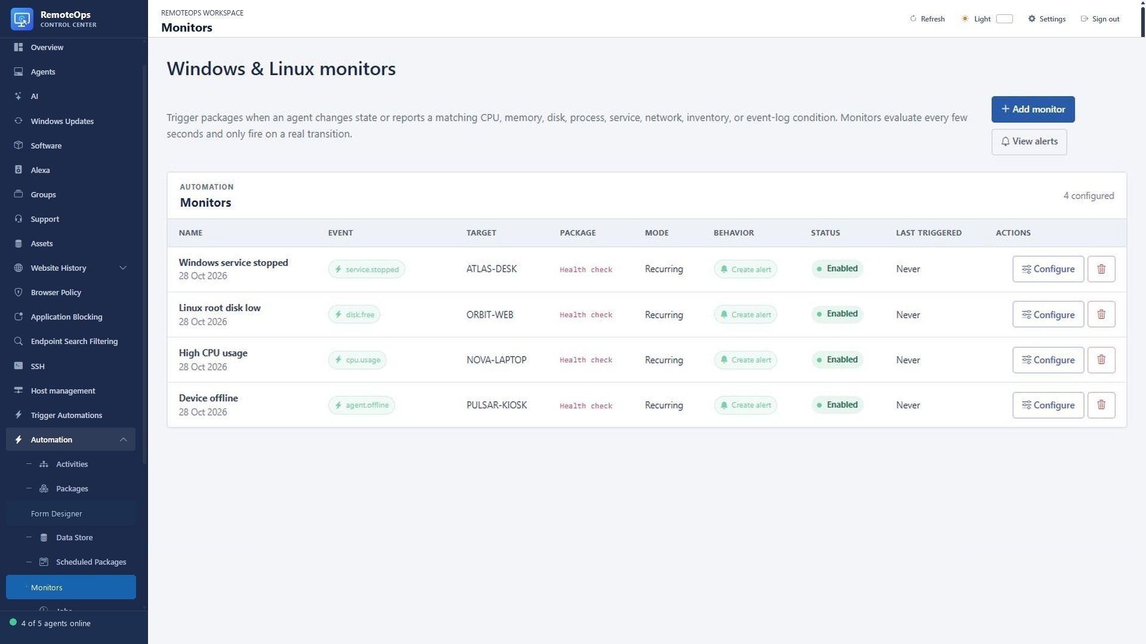Go to Assets
The width and height of the screenshot is (1146, 644).
coord(70,243)
